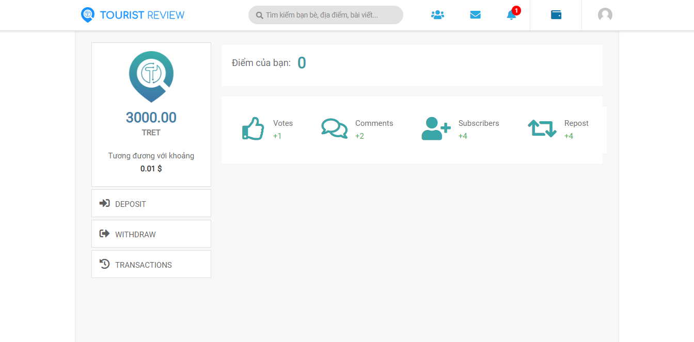The width and height of the screenshot is (694, 342).
Task: Click the Deposit arrow icon
Action: pos(104,203)
